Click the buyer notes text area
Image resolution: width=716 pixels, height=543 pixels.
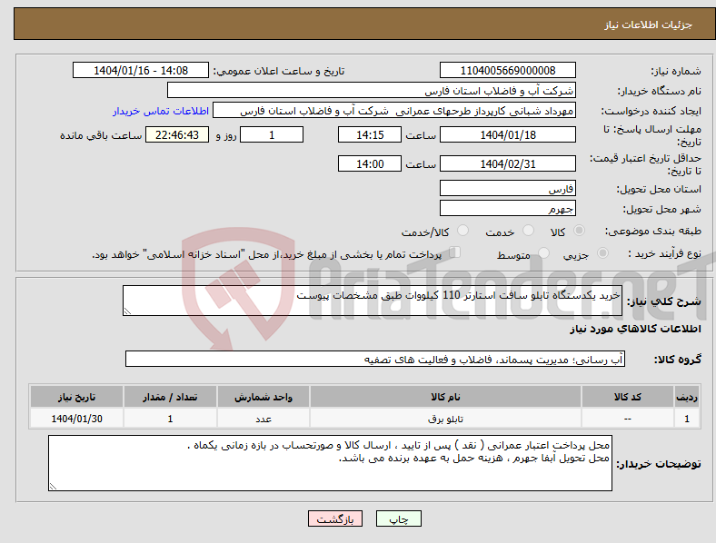point(330,463)
